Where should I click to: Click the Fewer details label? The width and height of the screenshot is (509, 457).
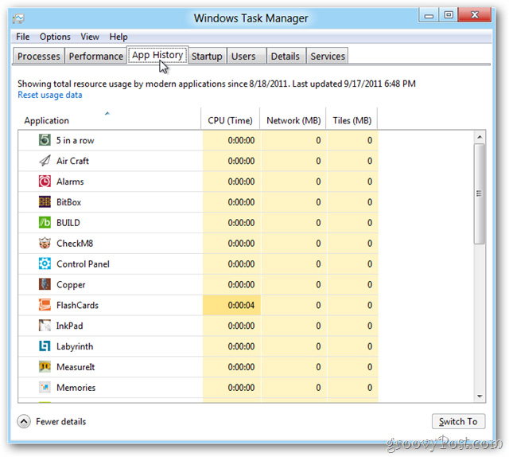tap(61, 422)
